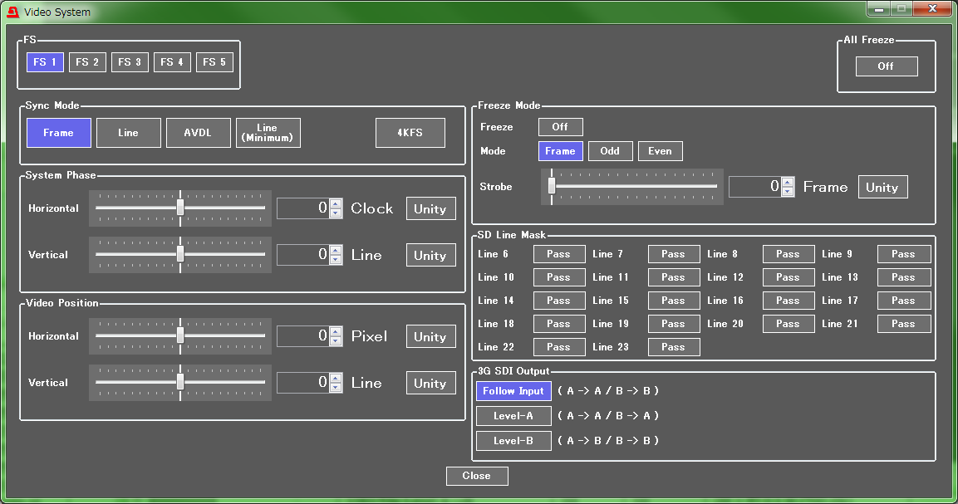Viewport: 958px width, 504px height.
Task: Click the Video Position Vertical Line input field
Action: [302, 383]
